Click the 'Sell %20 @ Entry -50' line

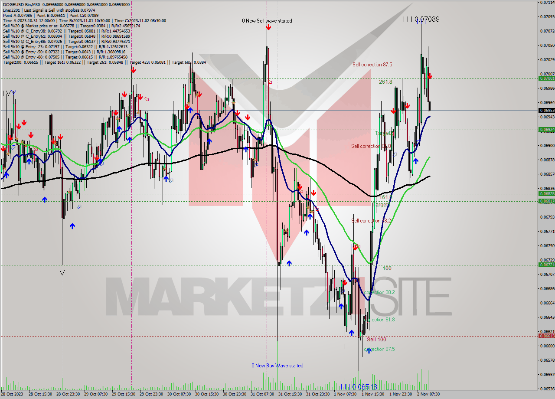coord(65,52)
